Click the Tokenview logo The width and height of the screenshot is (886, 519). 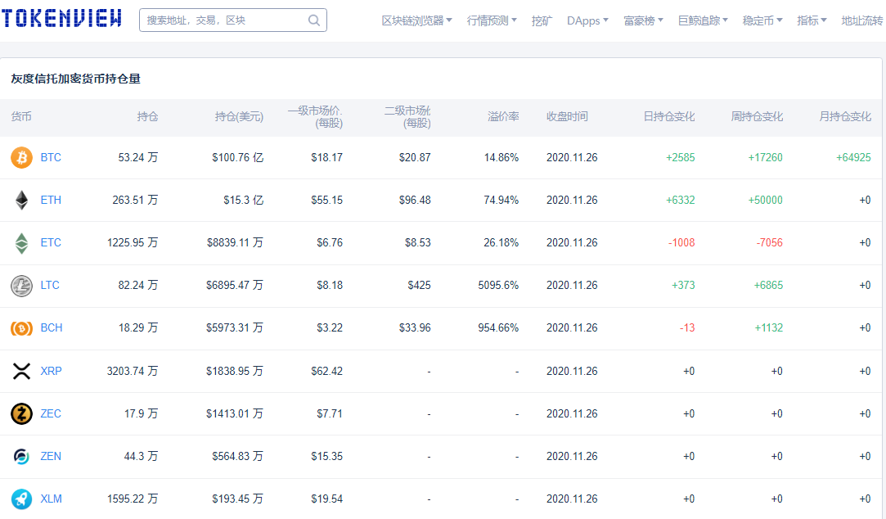click(x=61, y=19)
